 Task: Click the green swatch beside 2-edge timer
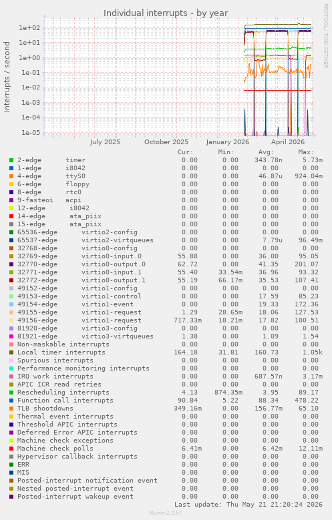pos(11,160)
